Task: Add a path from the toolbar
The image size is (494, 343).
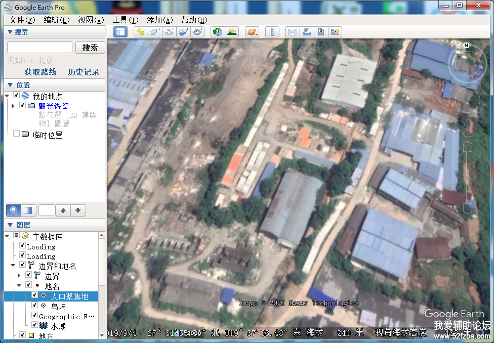Action: pyautogui.click(x=170, y=32)
